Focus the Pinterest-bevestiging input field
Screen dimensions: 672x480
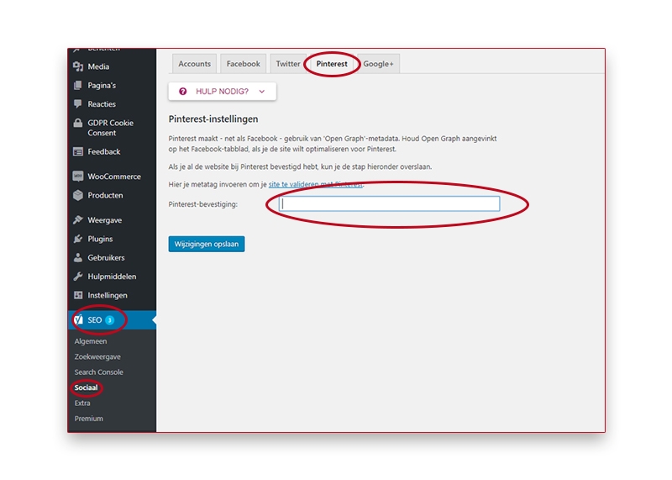coord(390,204)
